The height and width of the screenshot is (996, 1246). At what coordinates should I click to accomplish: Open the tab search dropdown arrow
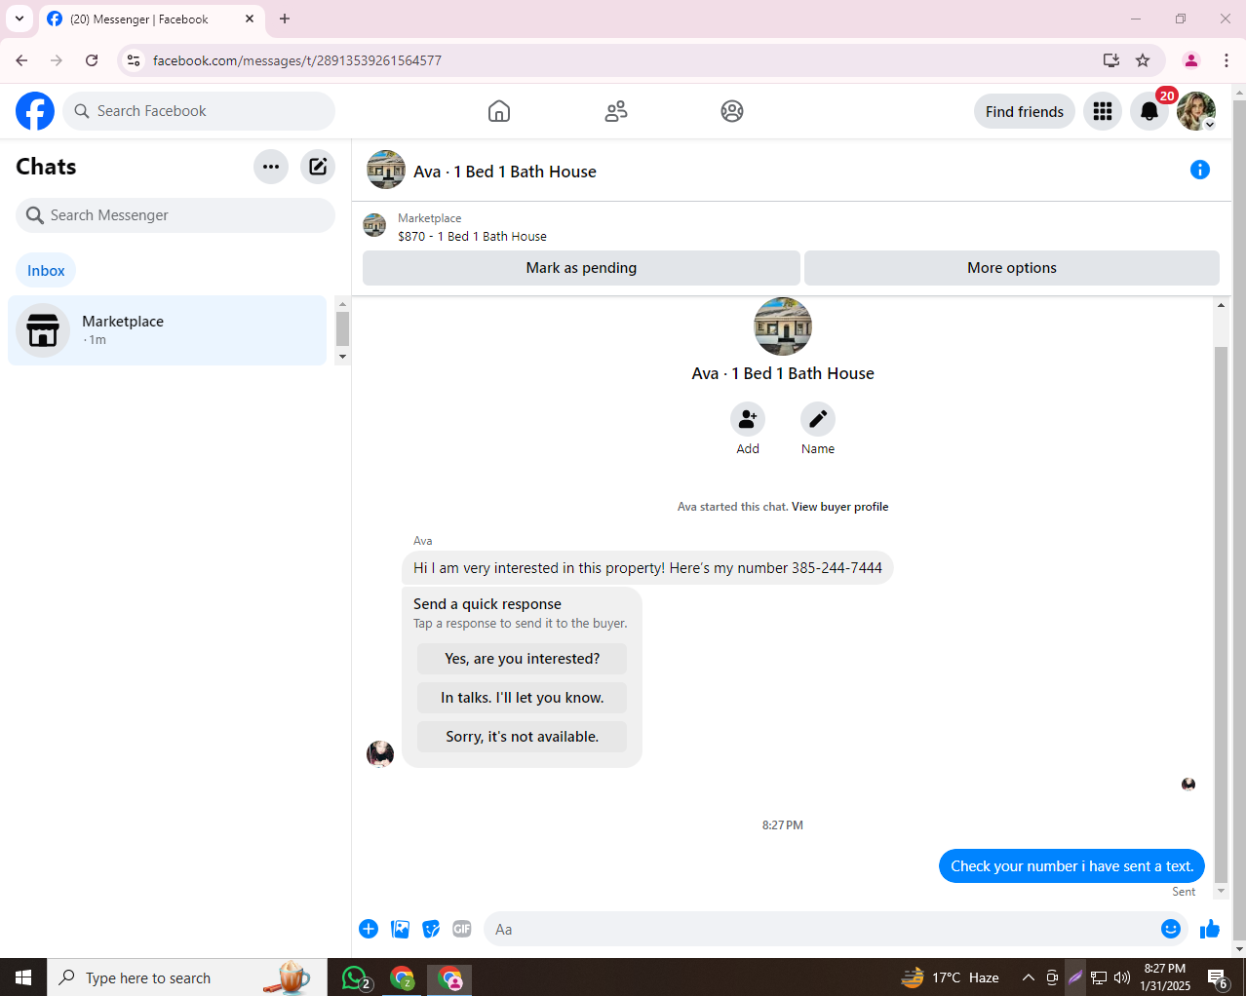(19, 19)
